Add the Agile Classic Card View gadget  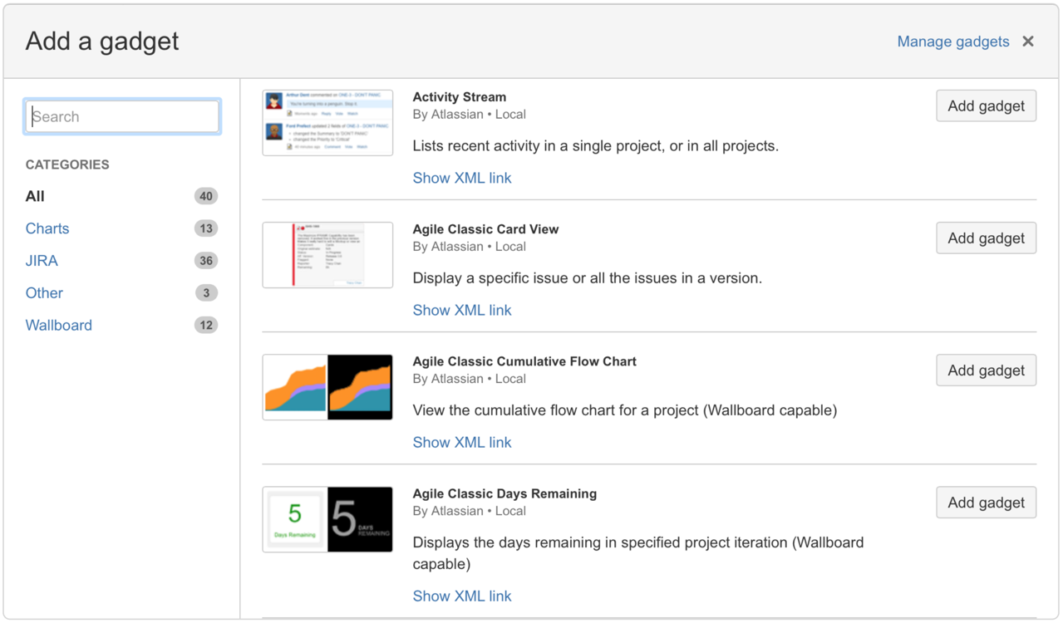coord(986,238)
